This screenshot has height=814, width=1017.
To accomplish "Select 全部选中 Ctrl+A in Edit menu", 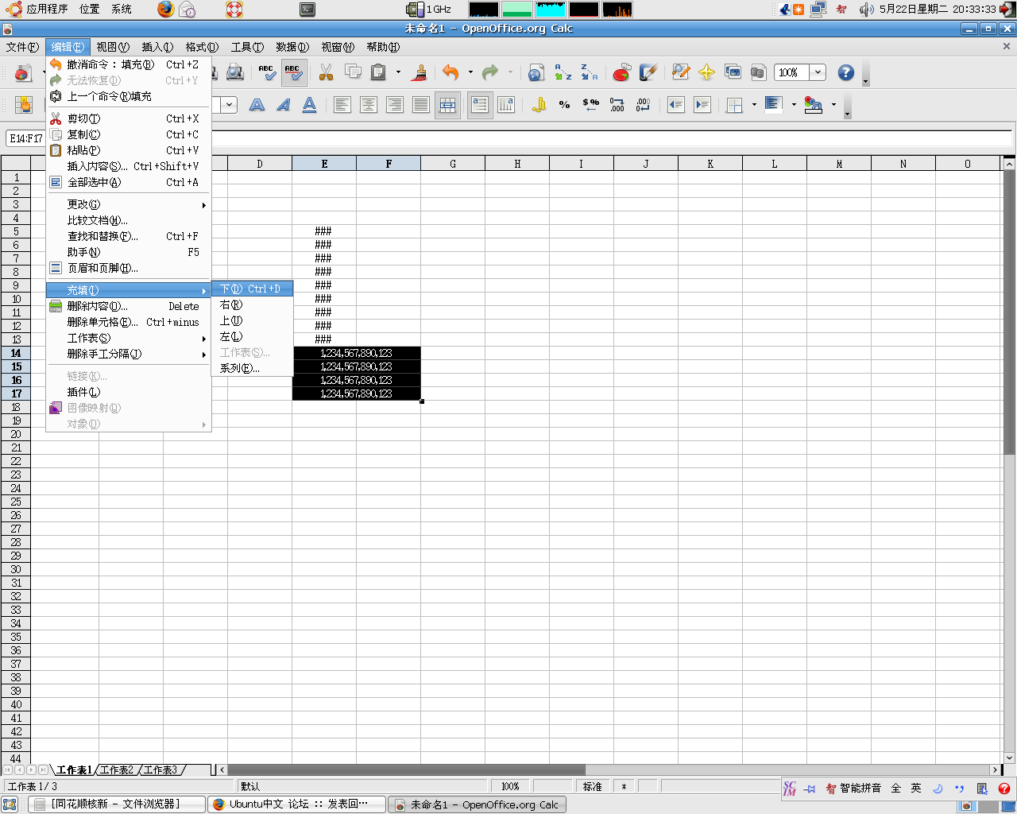I will [128, 182].
